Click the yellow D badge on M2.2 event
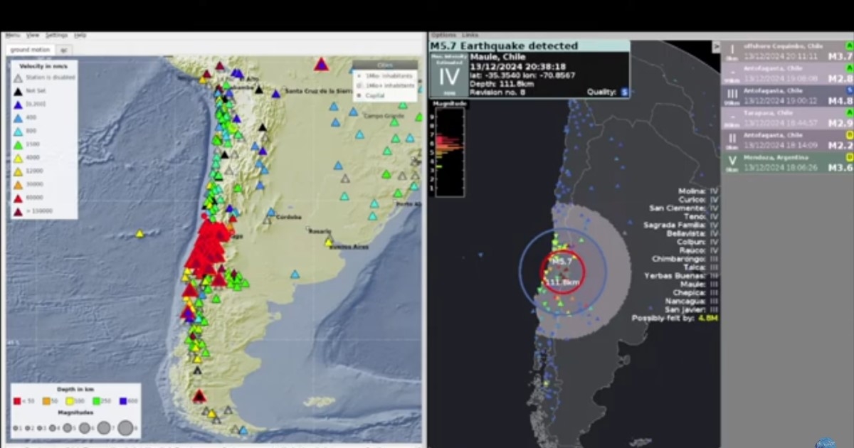The image size is (854, 448). (x=849, y=134)
